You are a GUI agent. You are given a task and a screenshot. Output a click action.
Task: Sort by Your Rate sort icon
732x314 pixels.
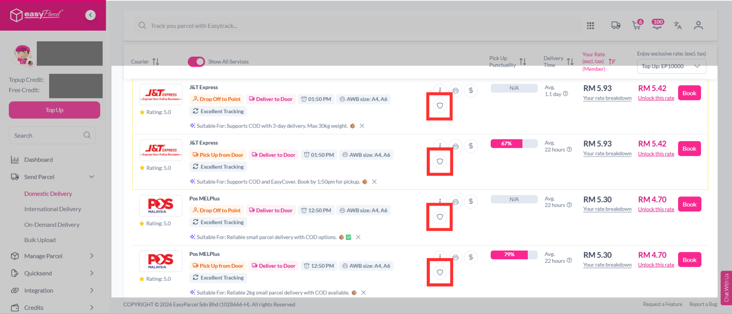click(612, 61)
